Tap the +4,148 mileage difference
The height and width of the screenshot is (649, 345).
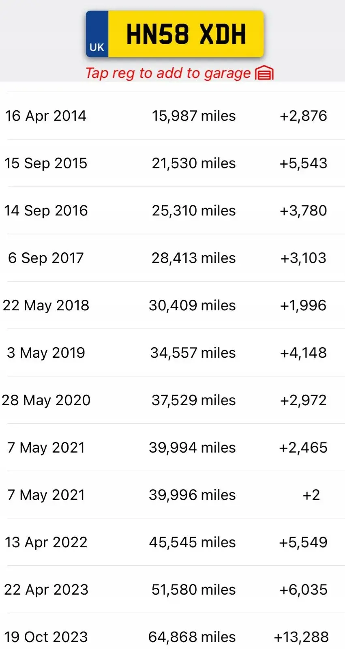pyautogui.click(x=303, y=353)
